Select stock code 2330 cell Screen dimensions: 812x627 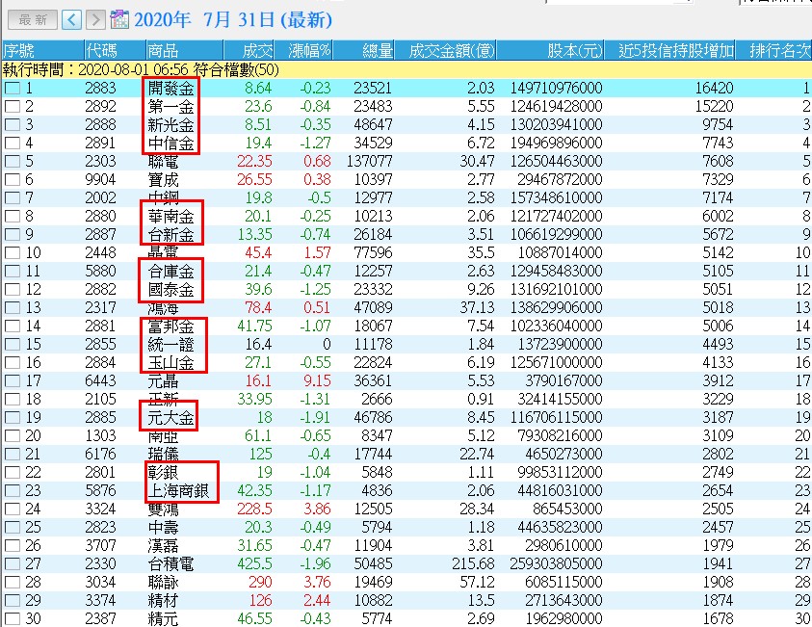coord(100,563)
